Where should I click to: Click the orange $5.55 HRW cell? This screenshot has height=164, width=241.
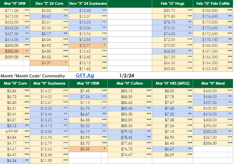[85, 149]
